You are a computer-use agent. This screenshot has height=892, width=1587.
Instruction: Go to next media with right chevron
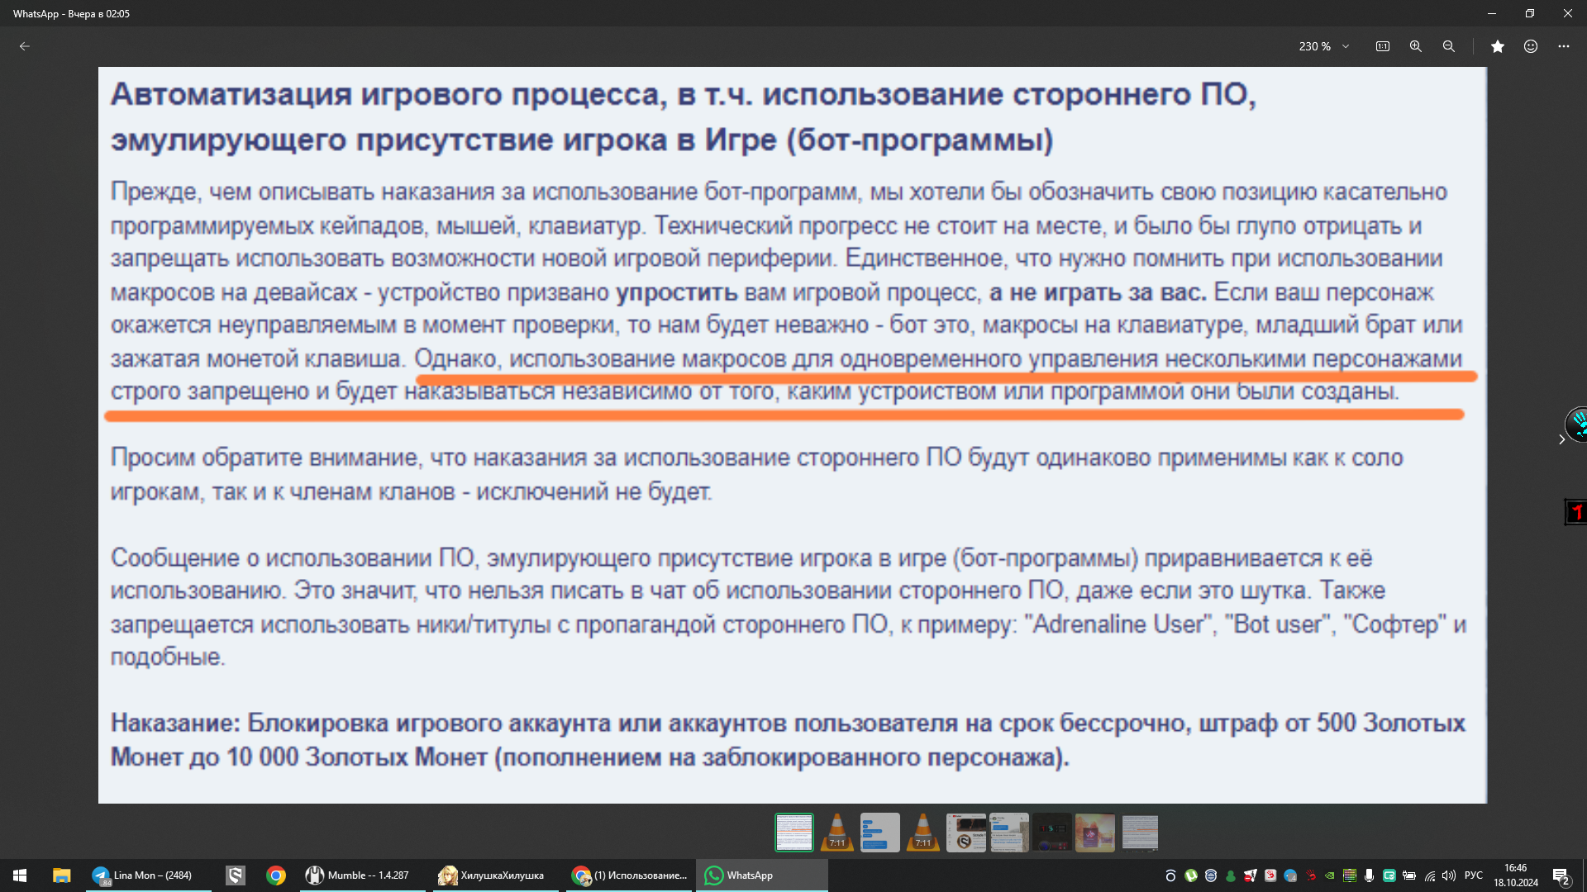[x=1561, y=439]
